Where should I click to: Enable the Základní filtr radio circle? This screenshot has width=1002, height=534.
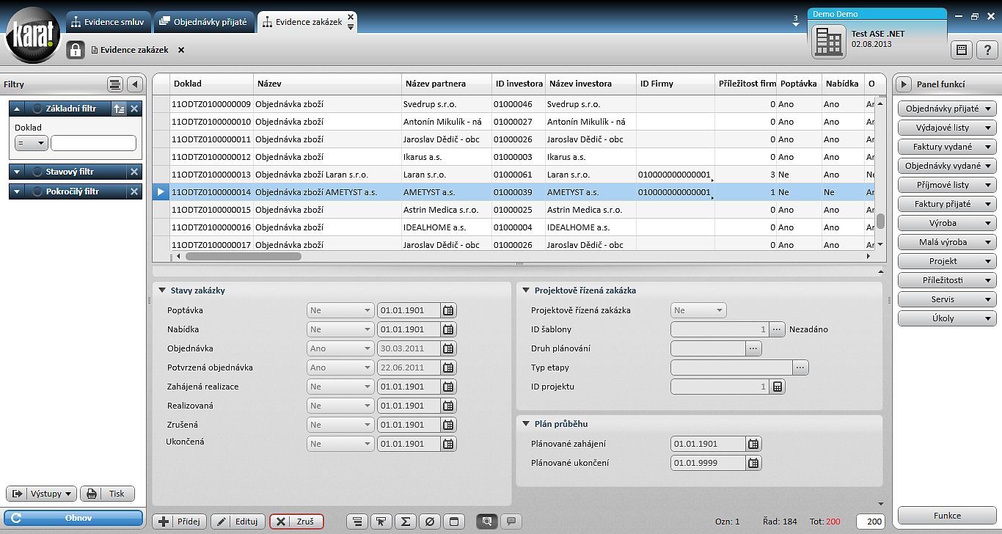37,109
